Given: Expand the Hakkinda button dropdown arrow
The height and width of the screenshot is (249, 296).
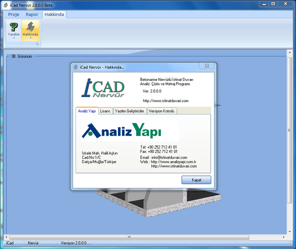Looking at the screenshot, I should 31,38.
